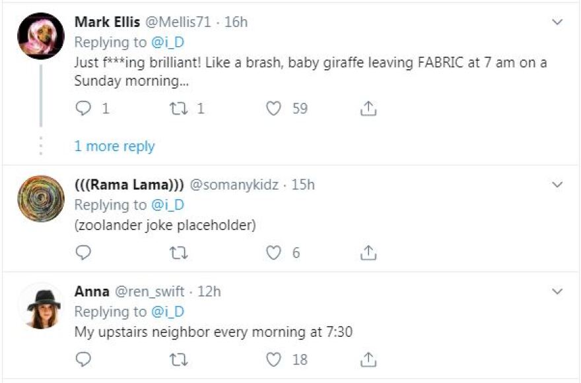Share Mark Ellis's tweet
Image resolution: width=581 pixels, height=383 pixels.
coord(368,108)
